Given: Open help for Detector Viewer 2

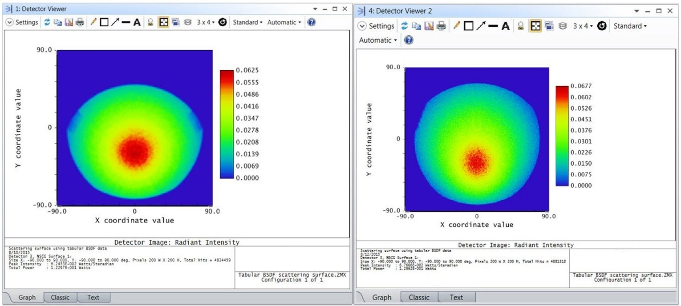Looking at the screenshot, I should coord(408,40).
